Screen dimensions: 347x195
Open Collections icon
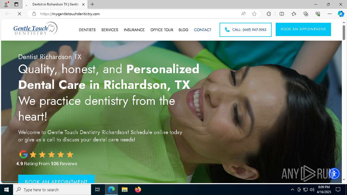coord(306,14)
